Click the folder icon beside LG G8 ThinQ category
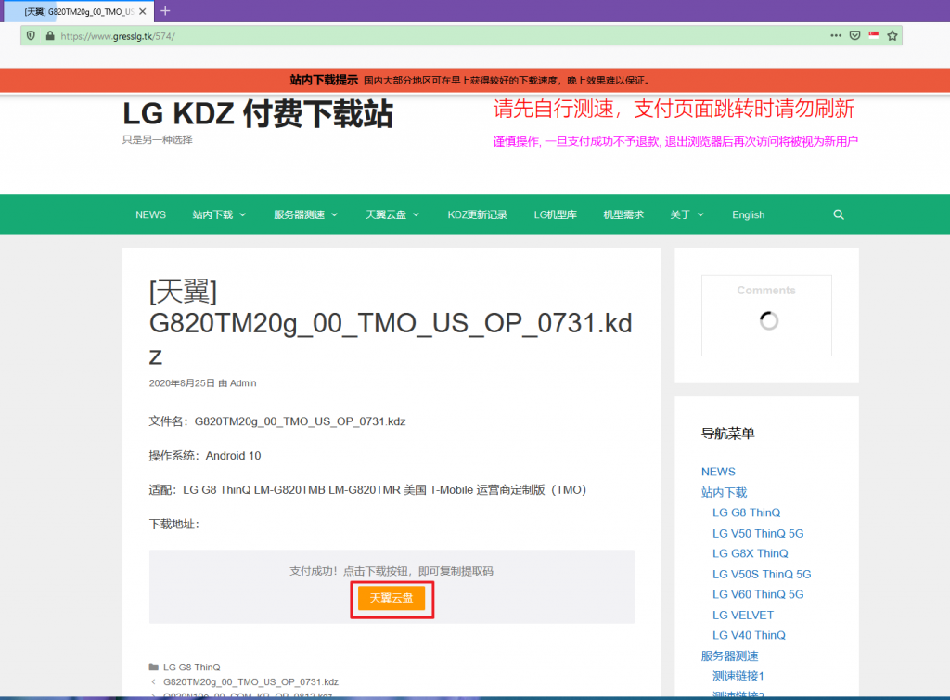Screen dimensions: 950x700 coord(154,667)
